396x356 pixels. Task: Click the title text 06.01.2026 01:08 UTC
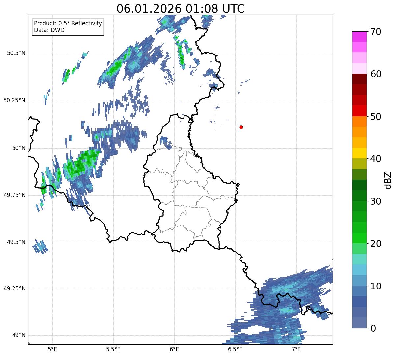tap(181, 9)
